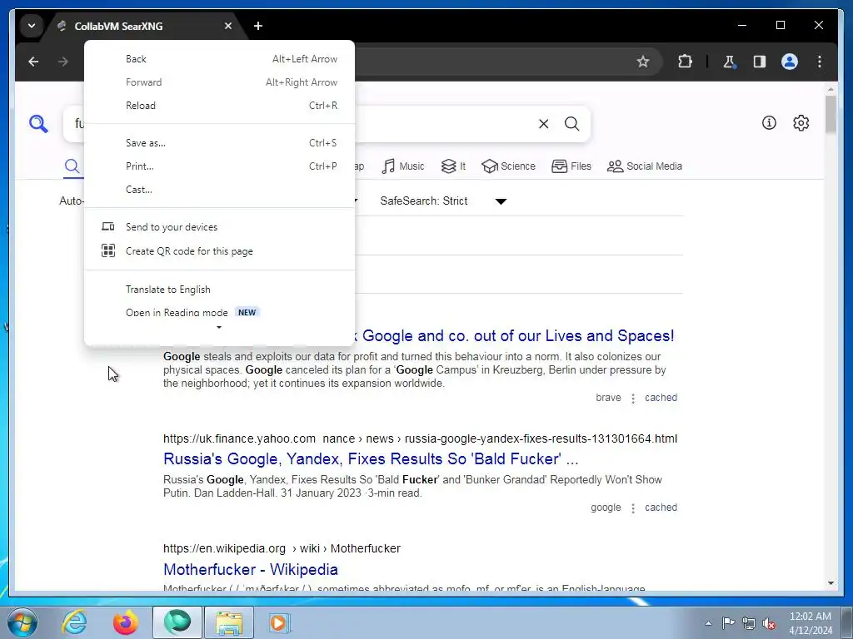Click the uk.finance.yahoo.com result URL
The image size is (853, 639).
tap(420, 439)
